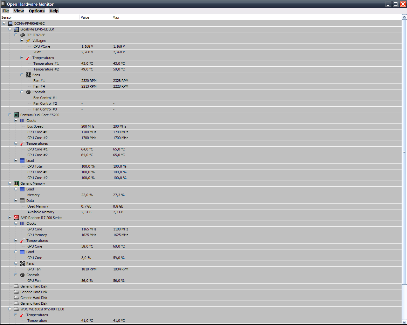
Task: Select the processor icon for Pentium Dual-Core E5200
Action: pyautogui.click(x=16, y=115)
